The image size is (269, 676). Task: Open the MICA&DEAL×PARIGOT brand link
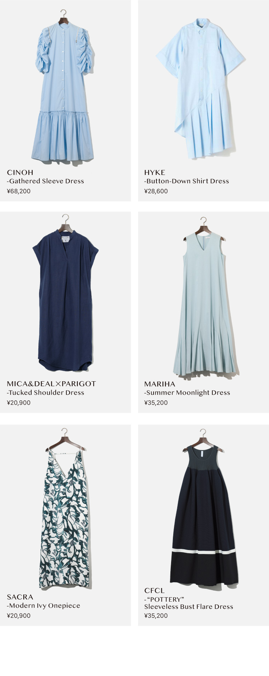pyautogui.click(x=51, y=384)
